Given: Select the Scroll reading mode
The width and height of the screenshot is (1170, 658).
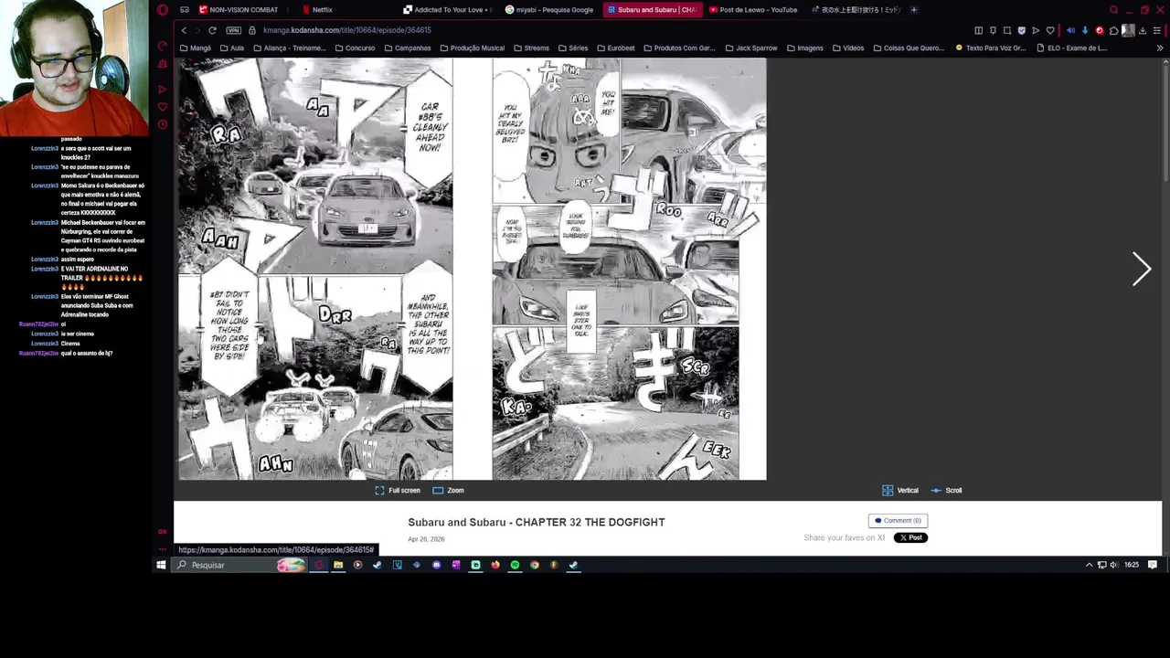Looking at the screenshot, I should (x=946, y=491).
